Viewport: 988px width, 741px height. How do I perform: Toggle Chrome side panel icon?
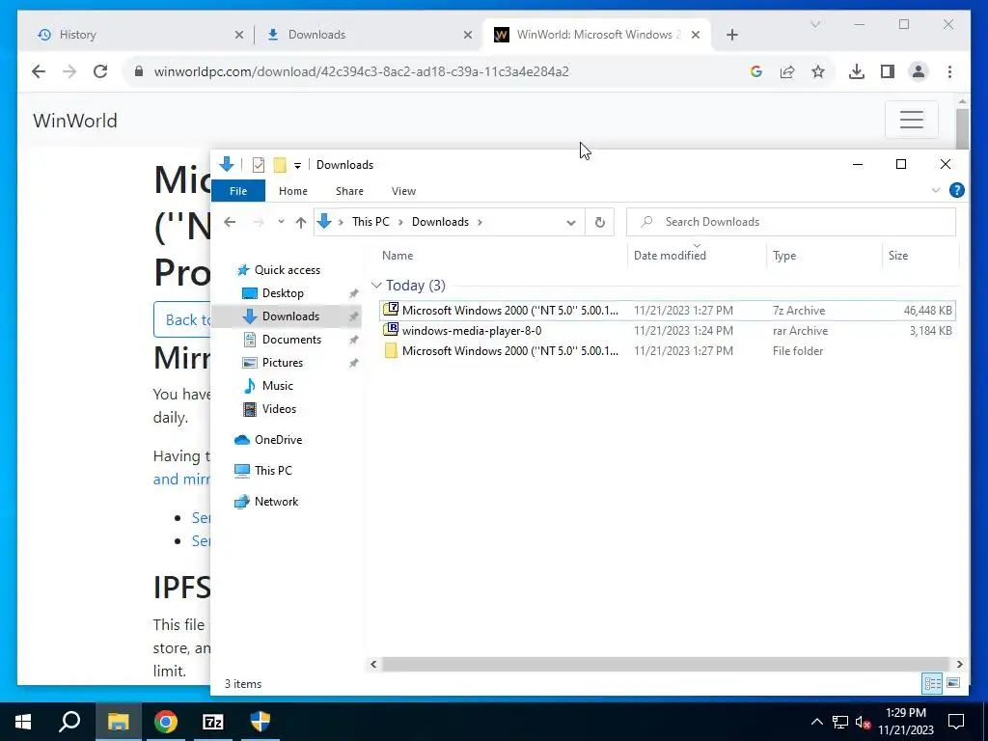[x=888, y=71]
